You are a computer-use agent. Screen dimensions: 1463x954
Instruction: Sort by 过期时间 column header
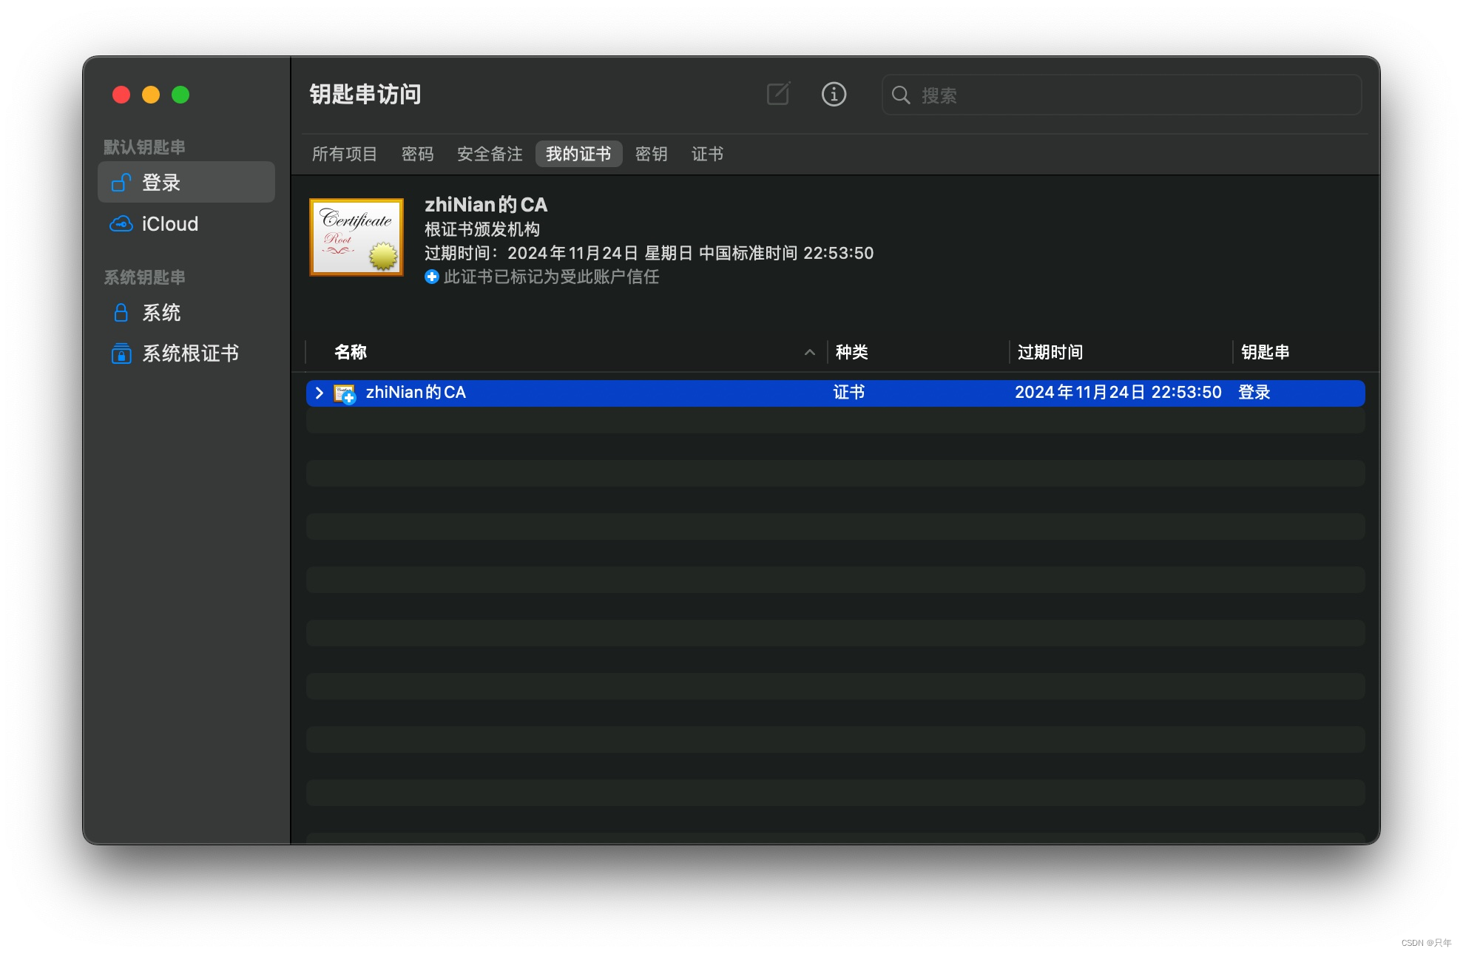pos(1050,352)
